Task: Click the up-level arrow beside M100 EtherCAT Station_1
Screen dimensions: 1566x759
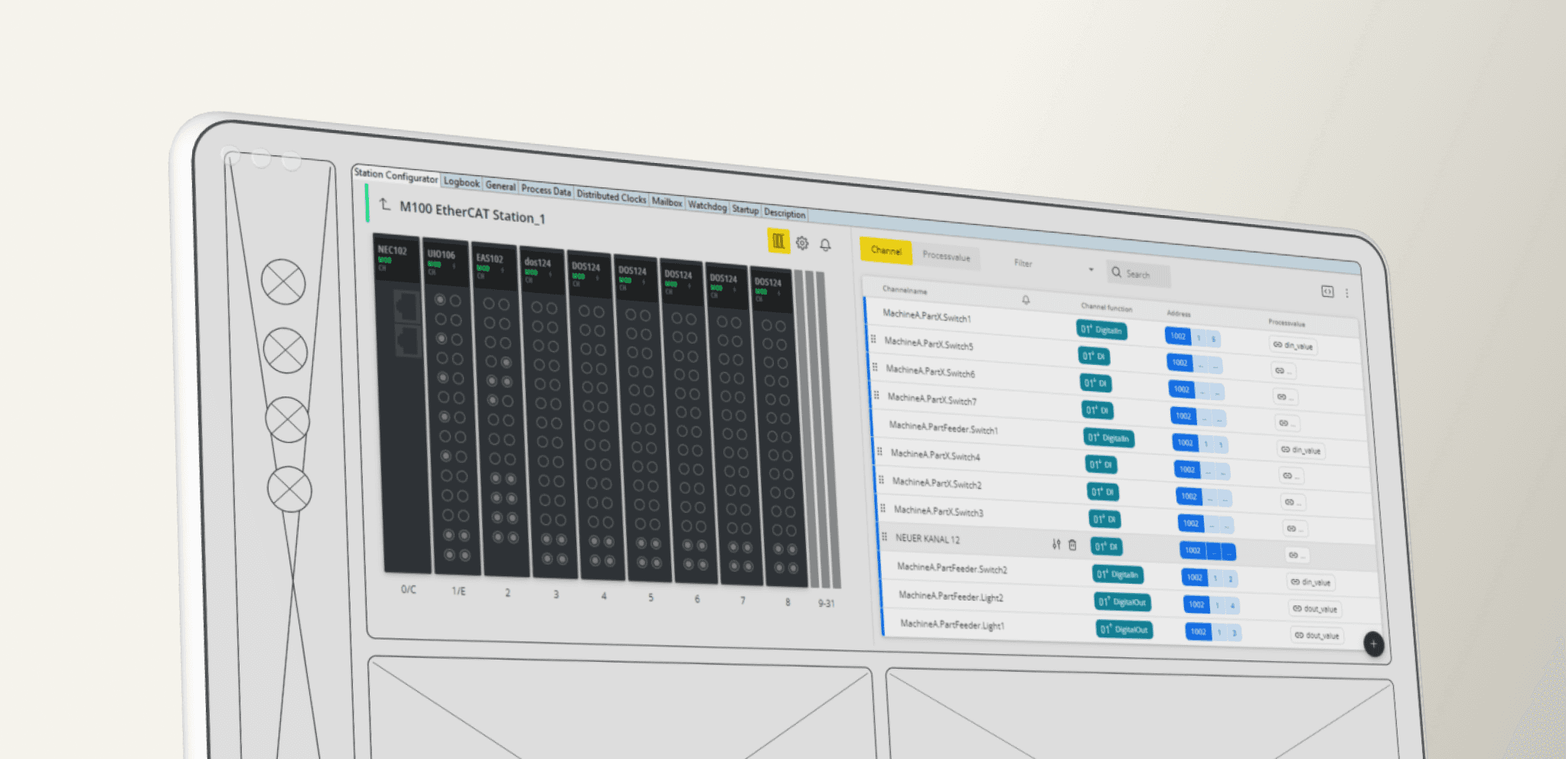Action: tap(384, 205)
